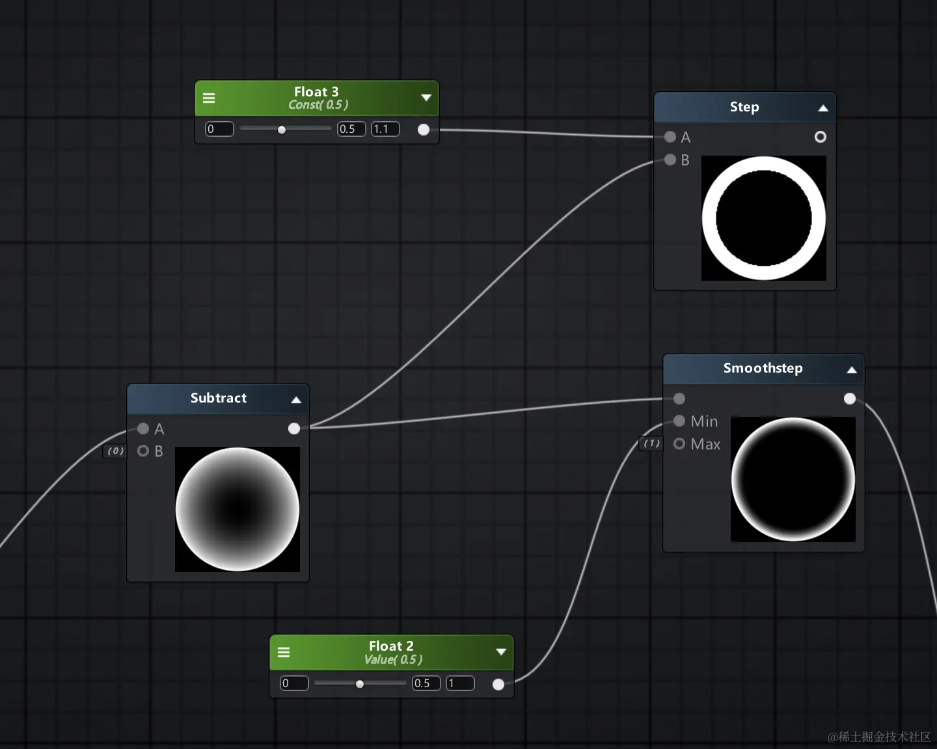Click the Step node output port

click(x=821, y=137)
